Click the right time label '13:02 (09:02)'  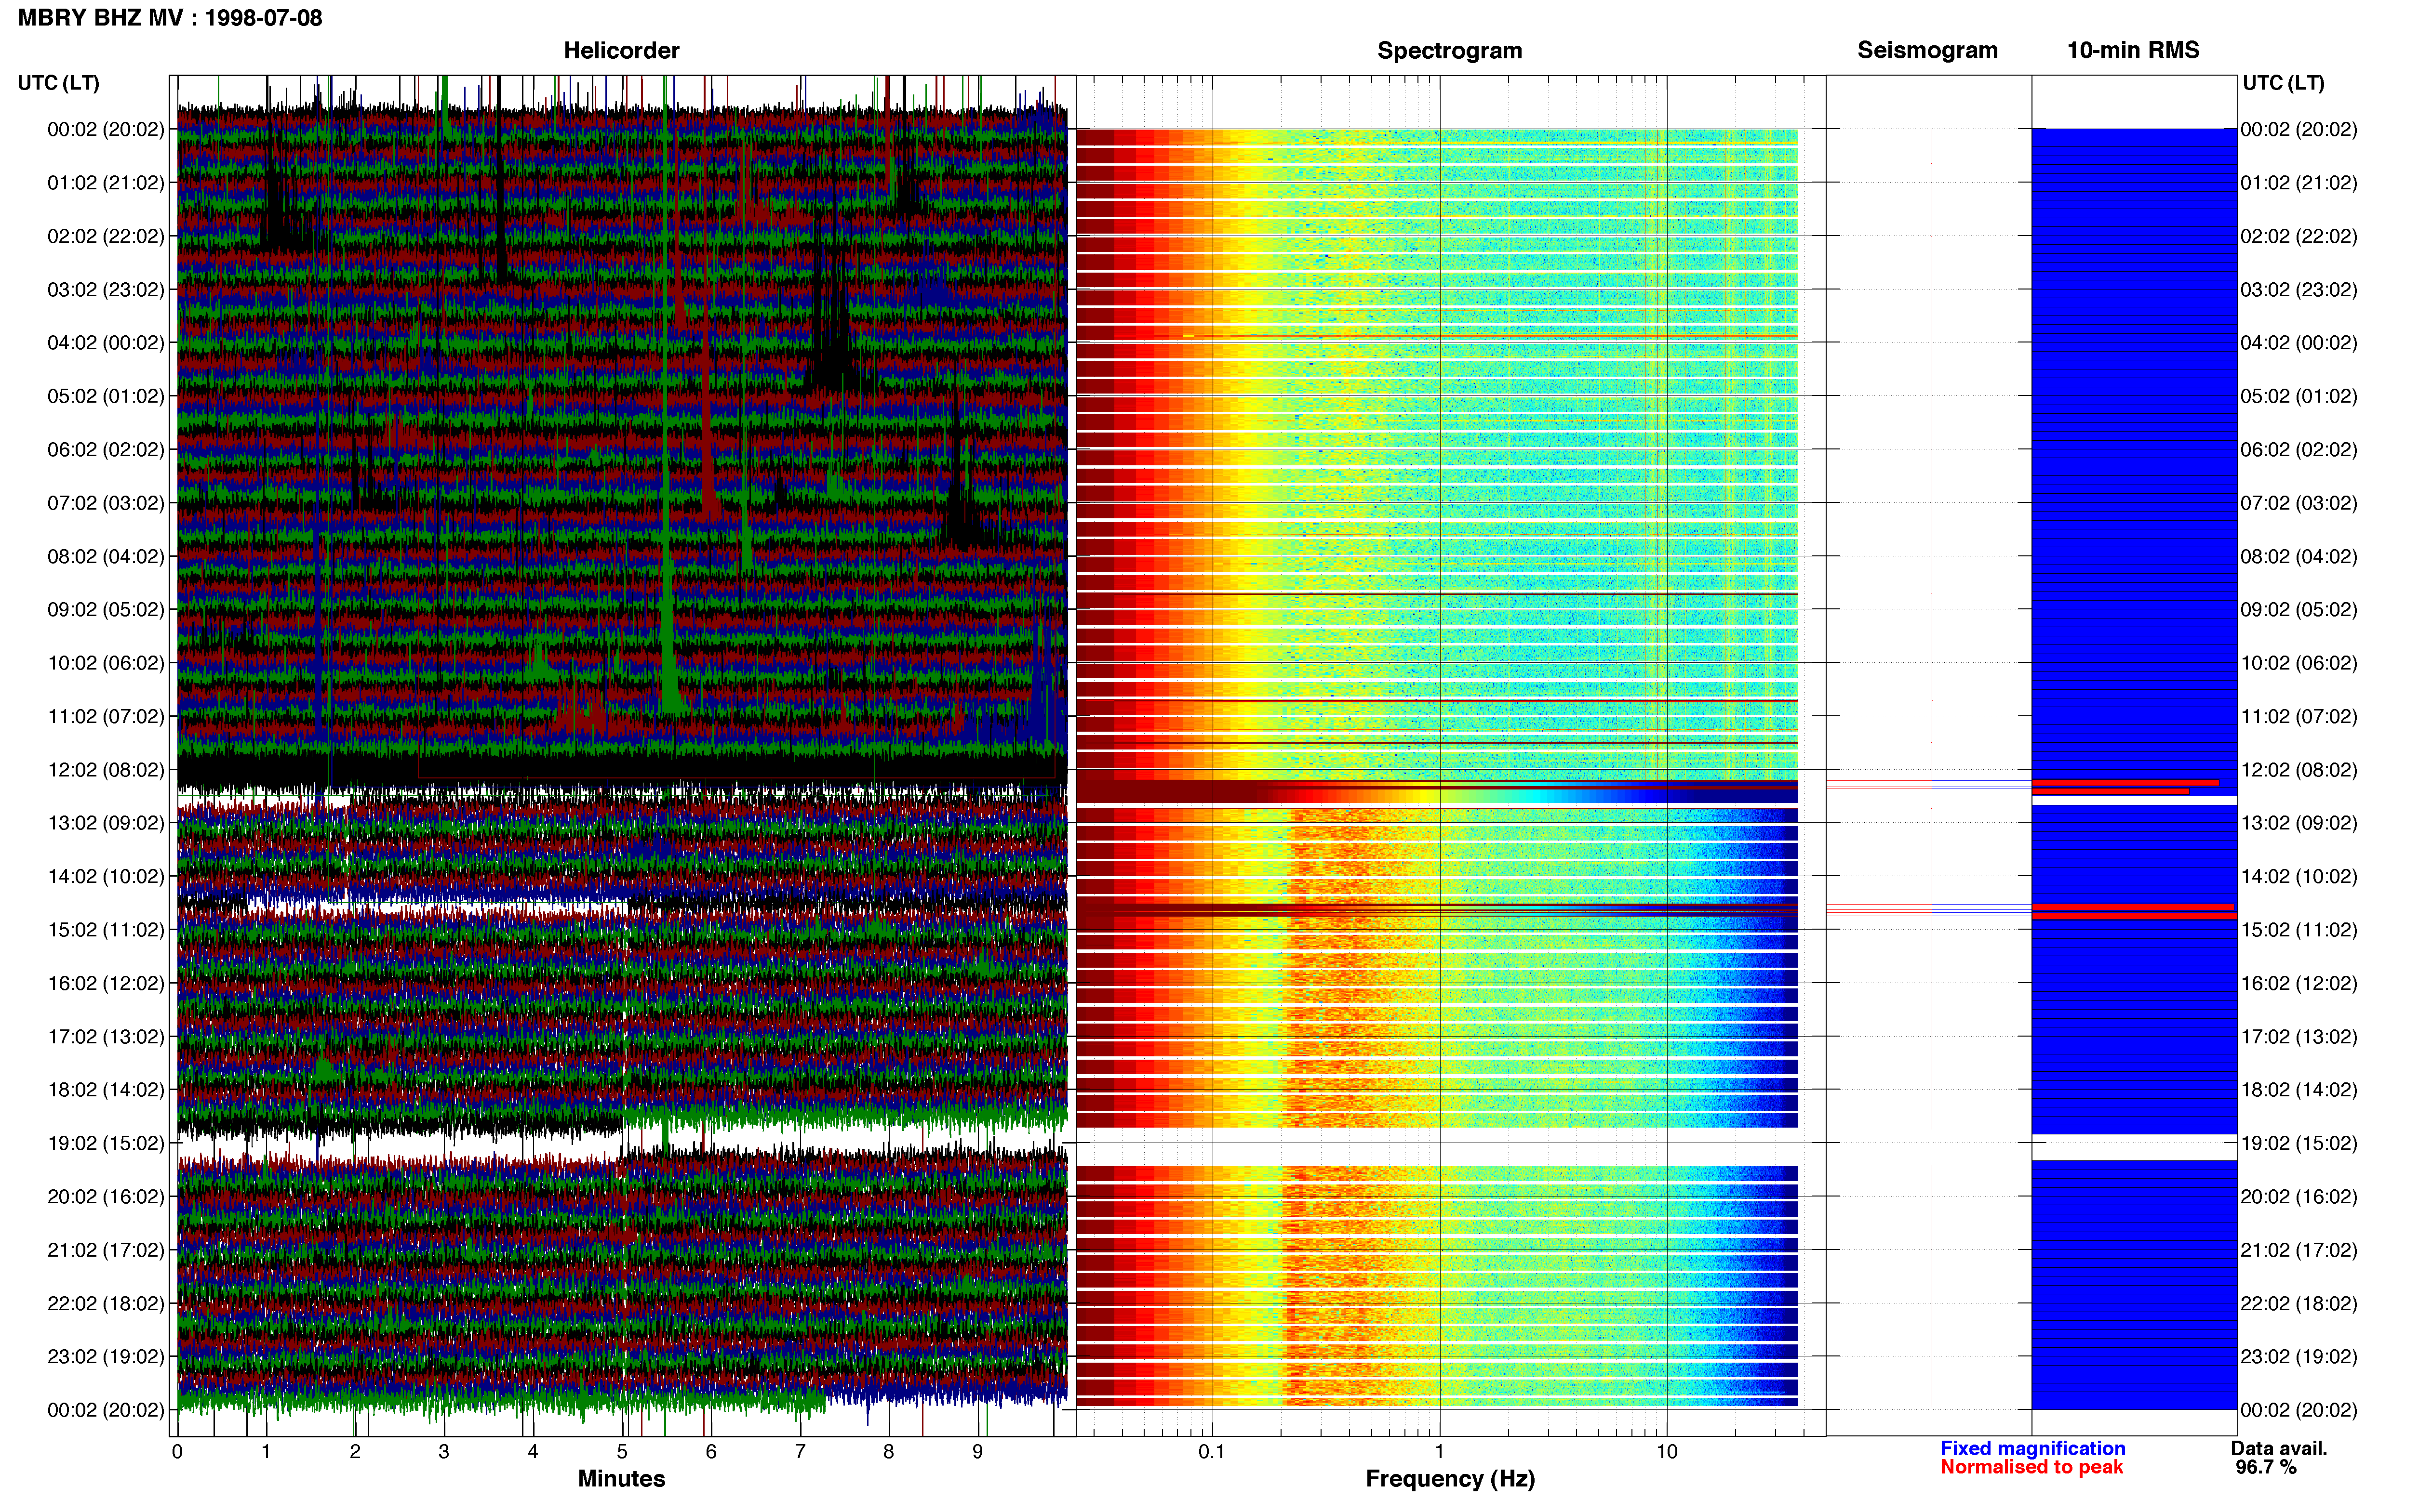pyautogui.click(x=2299, y=823)
